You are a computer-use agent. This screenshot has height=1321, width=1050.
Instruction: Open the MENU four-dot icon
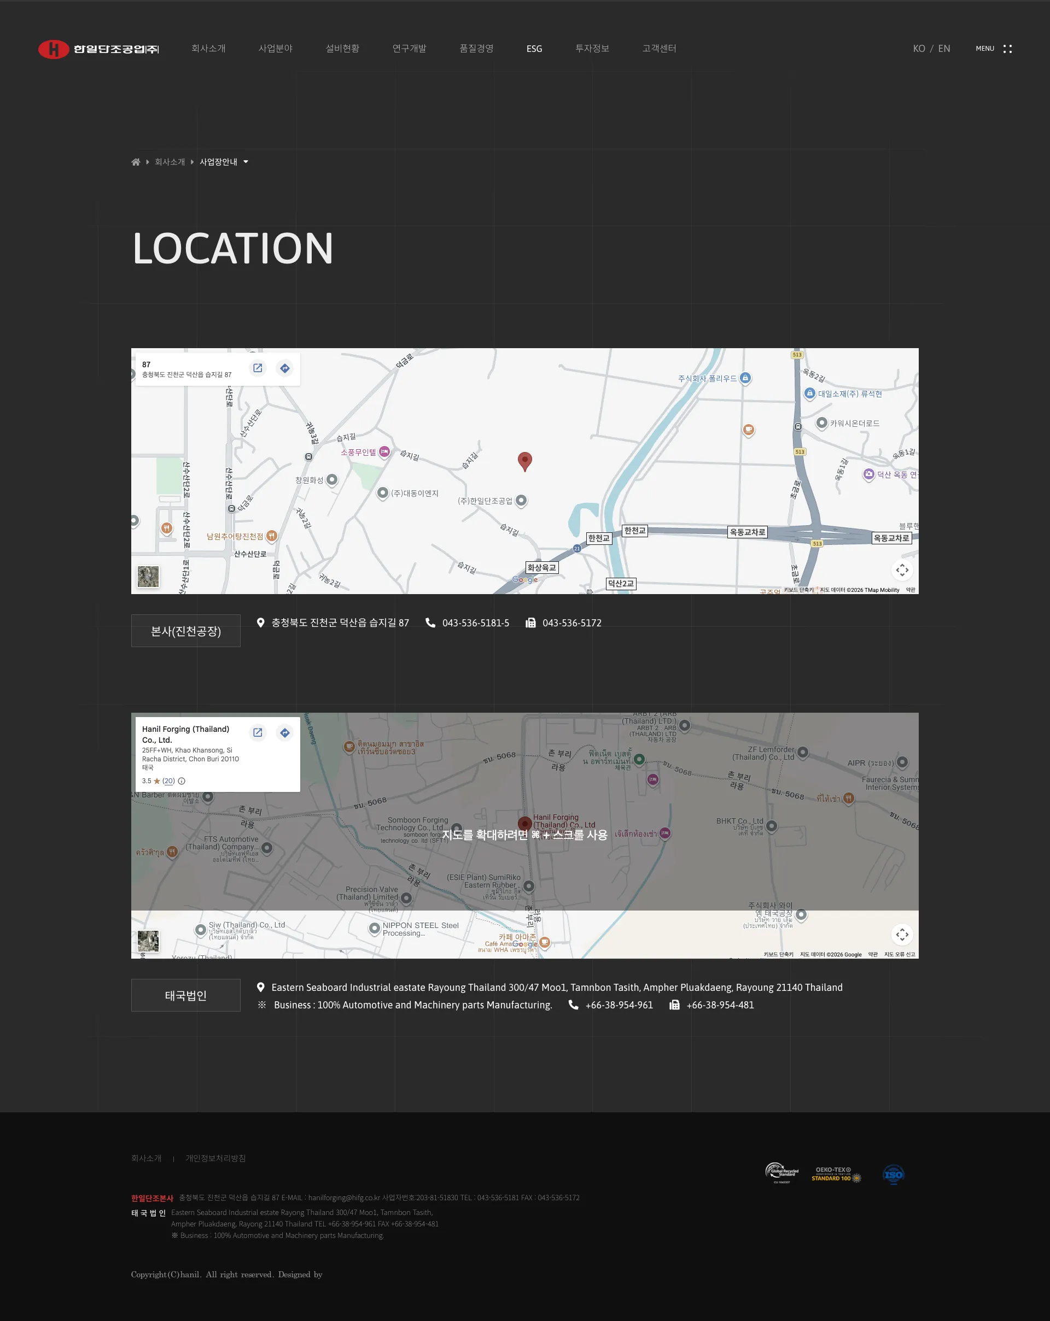click(1007, 49)
